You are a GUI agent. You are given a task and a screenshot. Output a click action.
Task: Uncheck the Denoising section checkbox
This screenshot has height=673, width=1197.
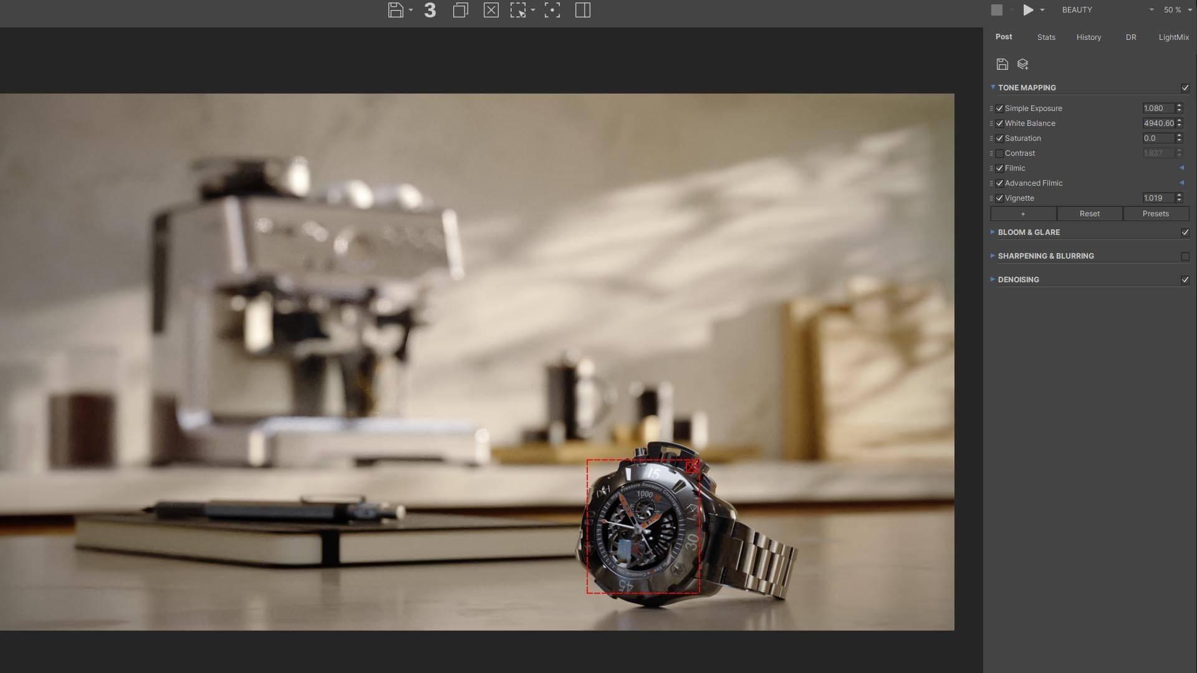click(x=1185, y=280)
